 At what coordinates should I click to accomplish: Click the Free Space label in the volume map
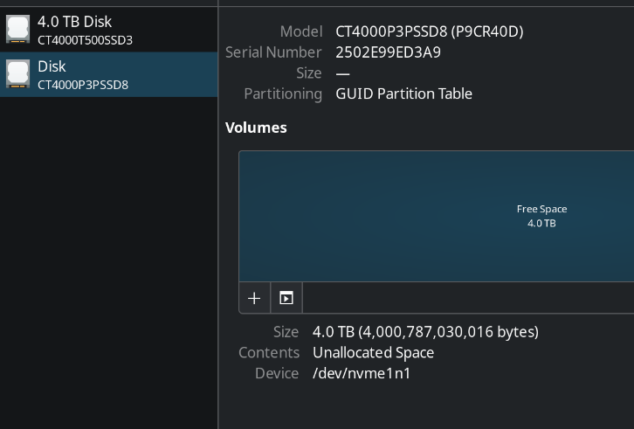click(x=541, y=209)
